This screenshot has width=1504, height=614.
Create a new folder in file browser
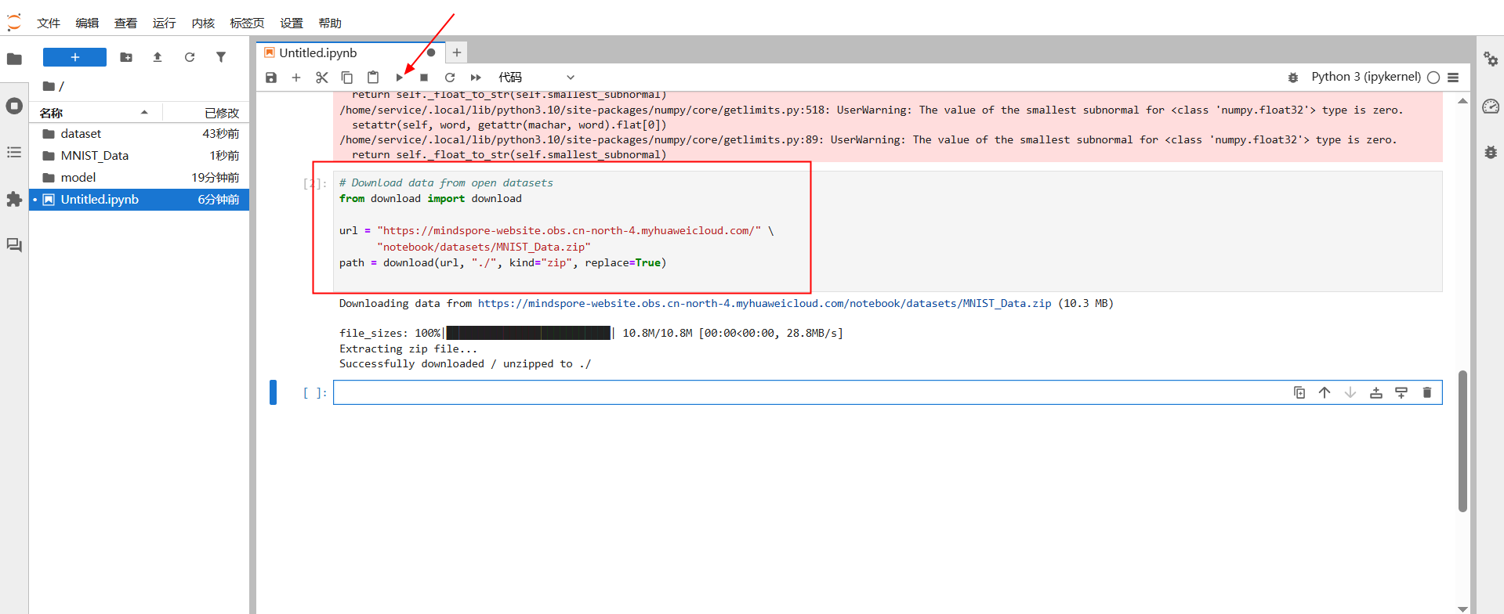126,57
